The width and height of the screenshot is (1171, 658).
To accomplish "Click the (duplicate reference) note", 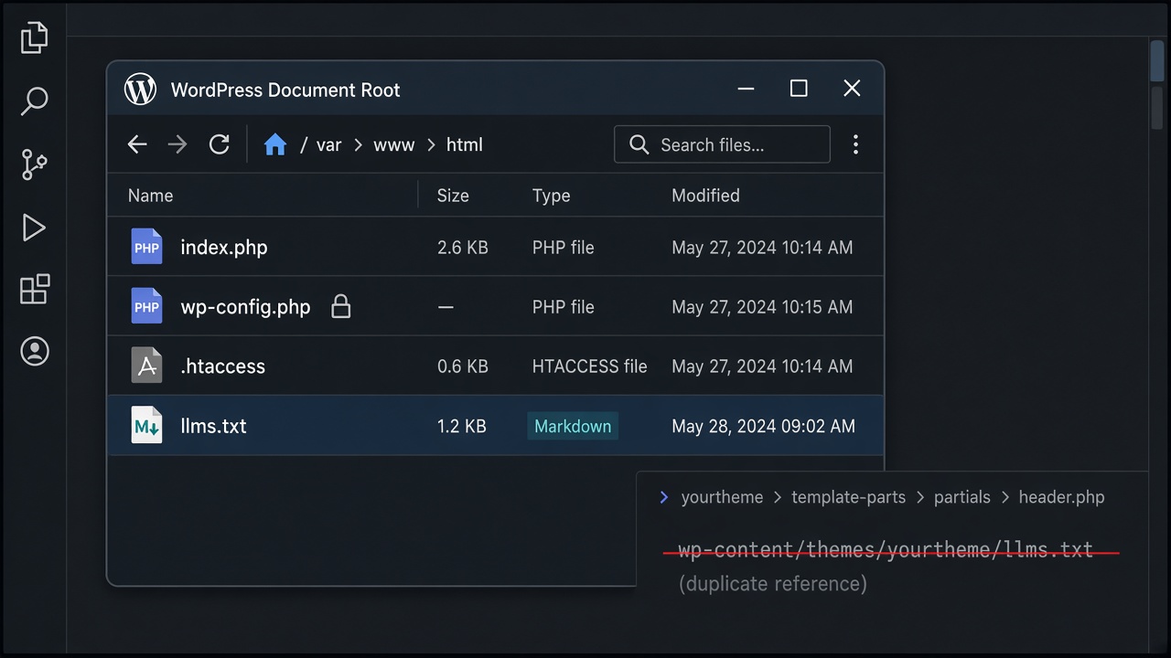I will click(x=773, y=583).
